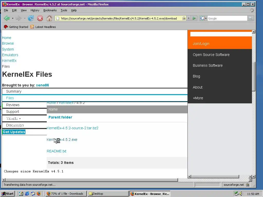Open the Open Source Software link
This screenshot has width=263, height=197.
pyautogui.click(x=211, y=55)
